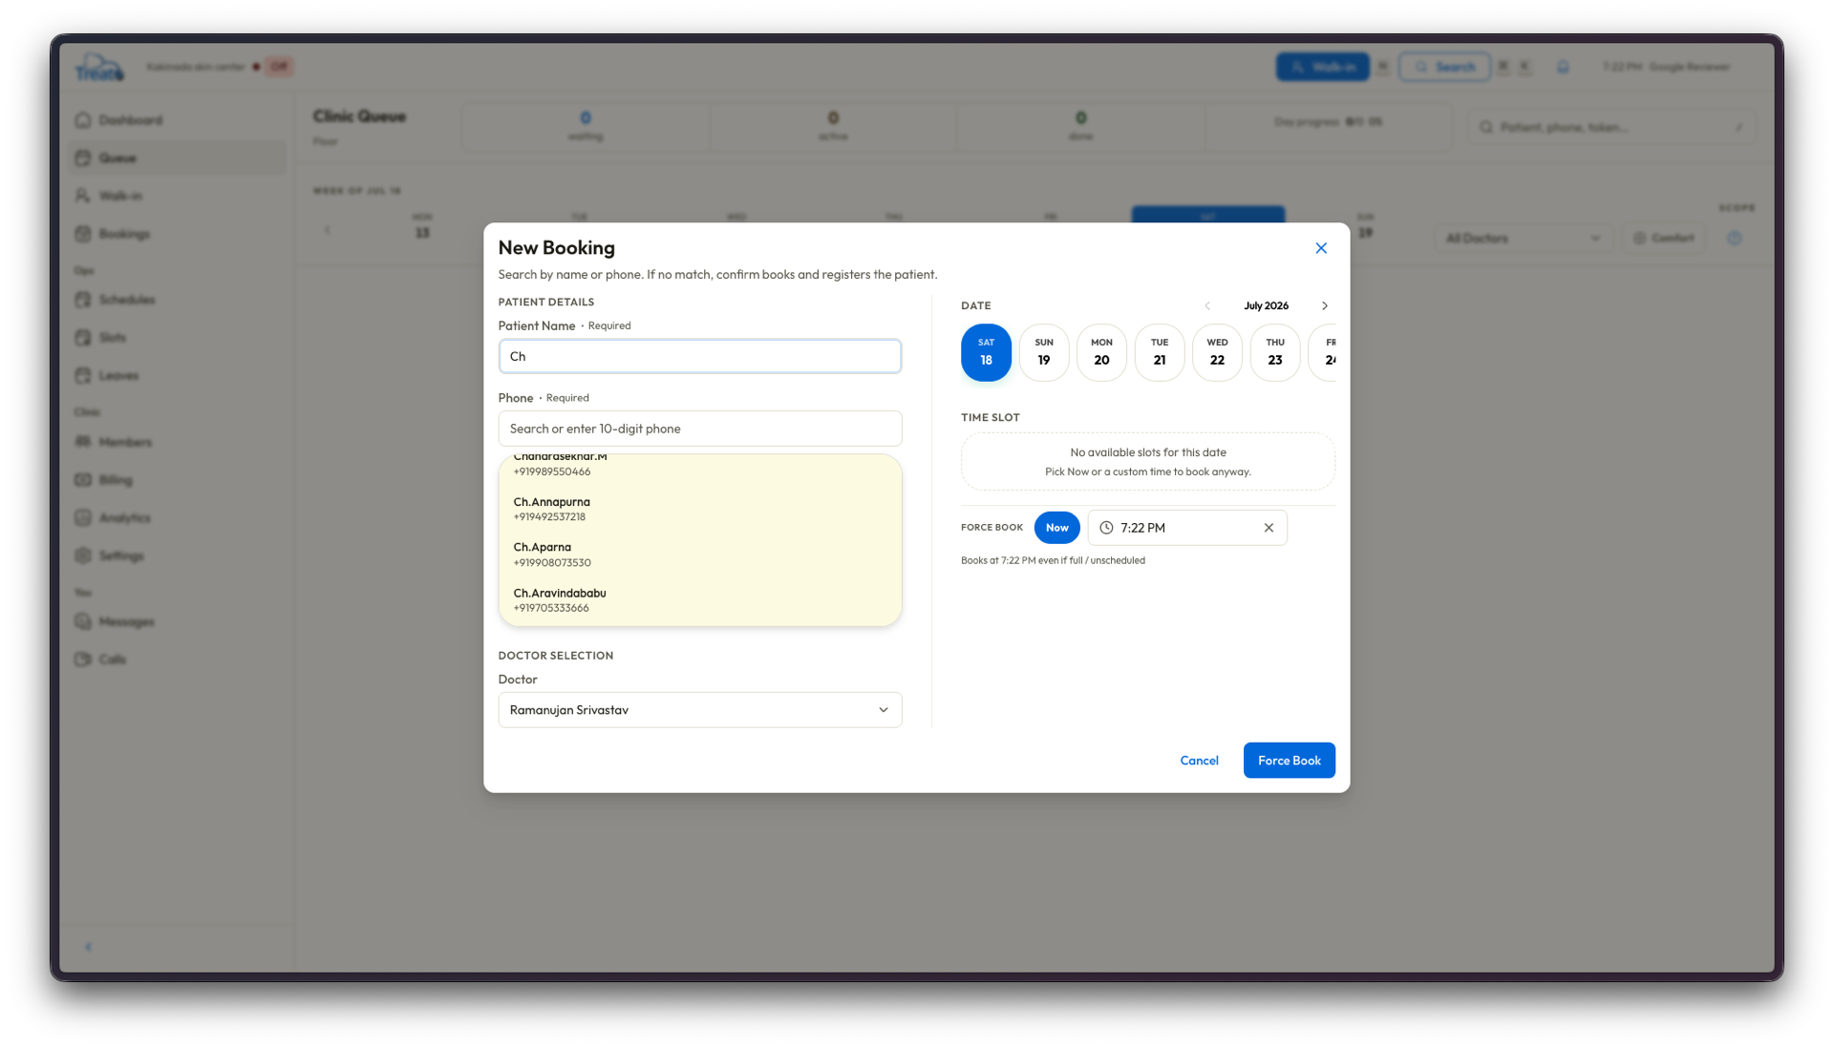This screenshot has width=1834, height=1048.
Task: Select date TUE 21
Action: (1160, 352)
